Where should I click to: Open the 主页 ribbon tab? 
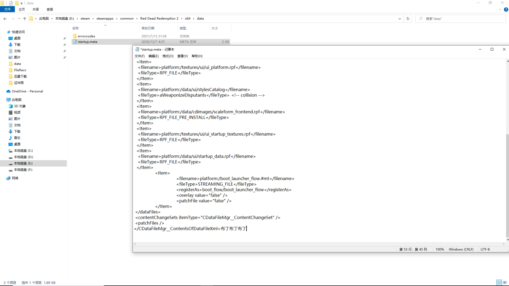pos(22,9)
